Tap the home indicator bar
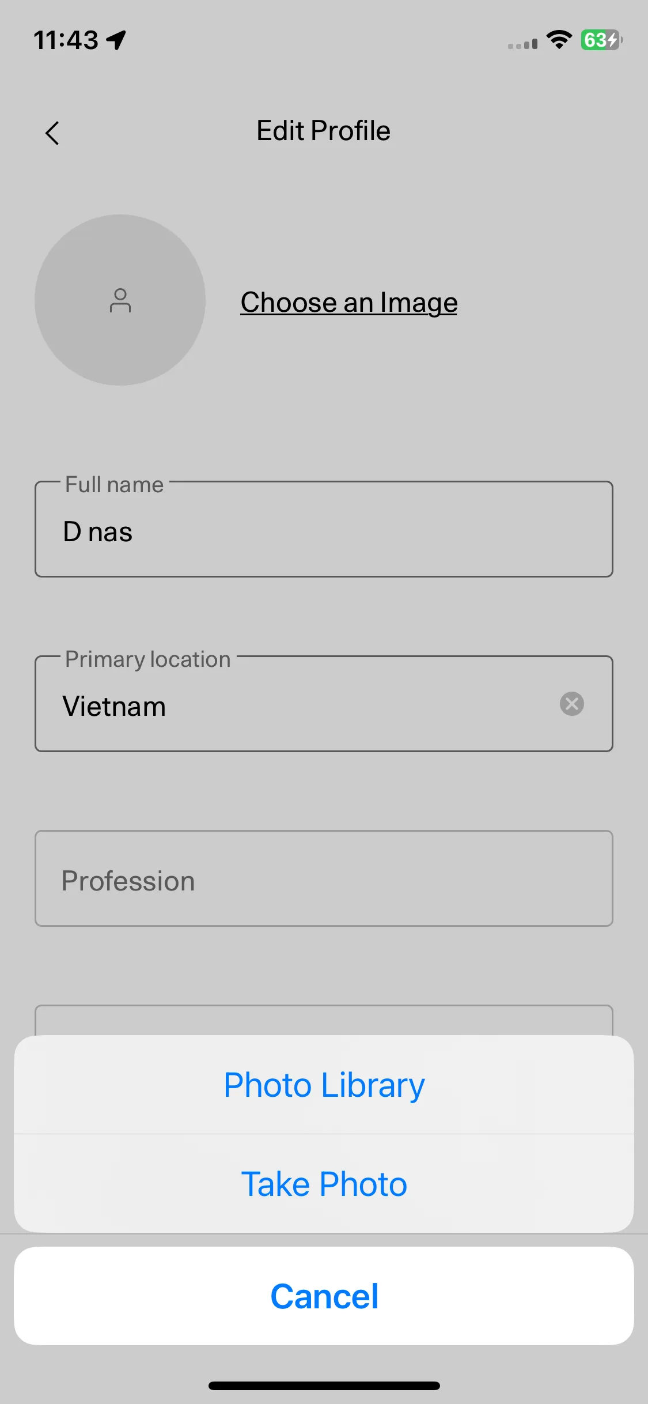 [x=324, y=1386]
